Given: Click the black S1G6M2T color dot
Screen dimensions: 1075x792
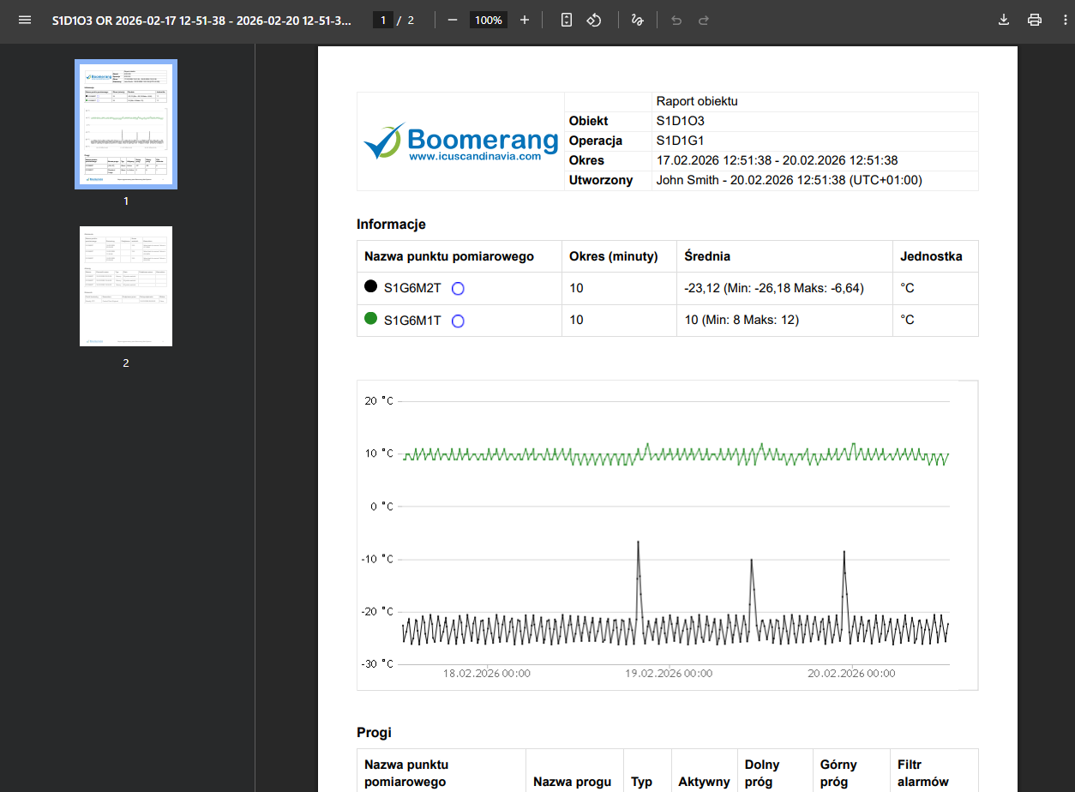Looking at the screenshot, I should [371, 287].
